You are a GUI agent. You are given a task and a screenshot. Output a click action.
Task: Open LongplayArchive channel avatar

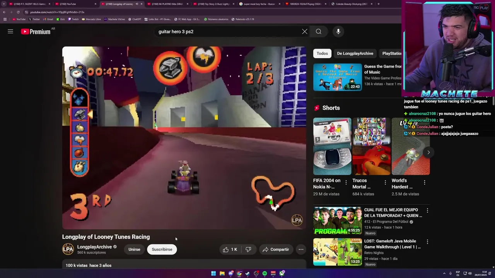click(68, 249)
